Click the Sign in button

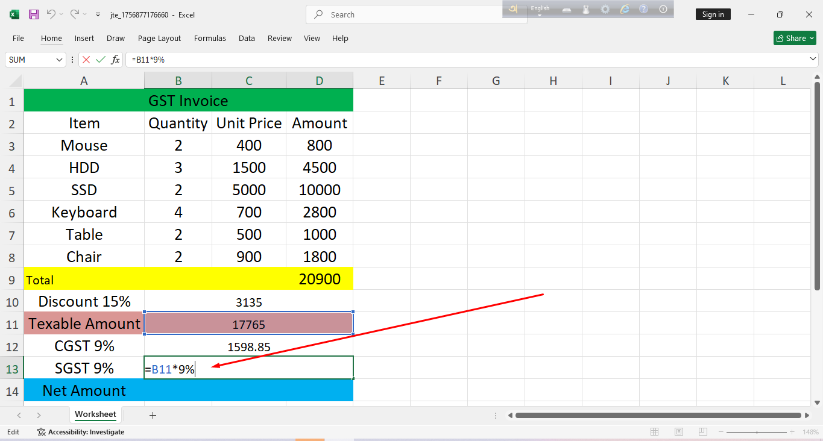point(713,14)
